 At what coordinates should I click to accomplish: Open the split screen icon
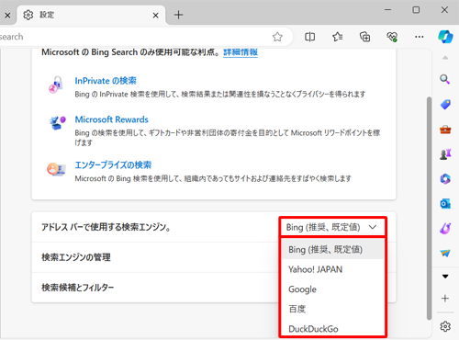309,37
